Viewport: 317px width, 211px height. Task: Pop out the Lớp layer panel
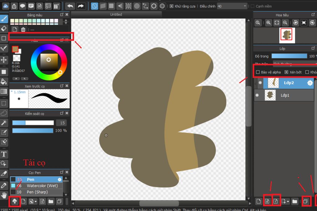313,48
